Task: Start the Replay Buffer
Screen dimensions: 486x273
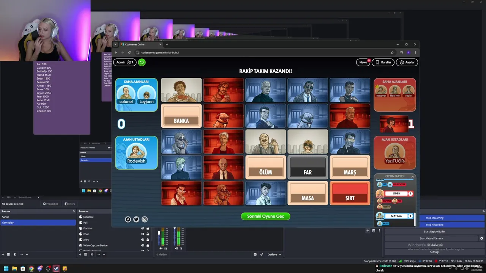Action: pyautogui.click(x=434, y=232)
